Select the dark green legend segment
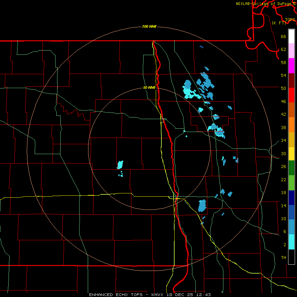 click(x=291, y=168)
